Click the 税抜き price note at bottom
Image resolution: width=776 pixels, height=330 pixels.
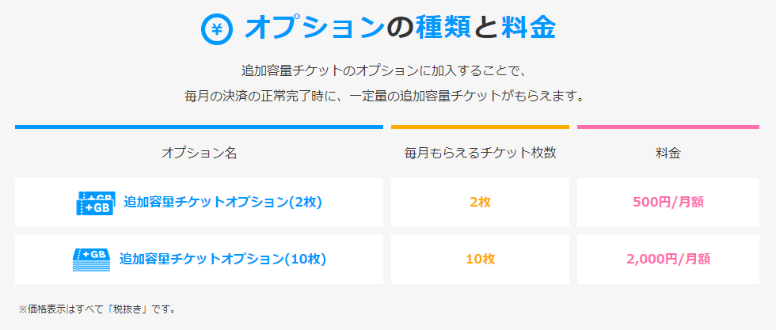point(97,309)
